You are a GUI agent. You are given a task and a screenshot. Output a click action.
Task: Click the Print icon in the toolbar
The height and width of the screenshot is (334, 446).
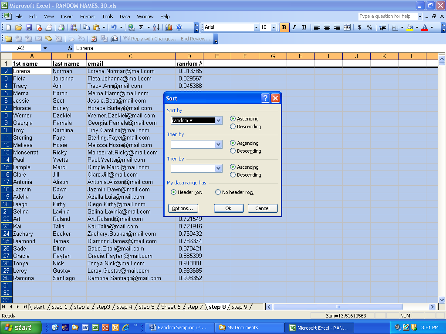coord(61,27)
